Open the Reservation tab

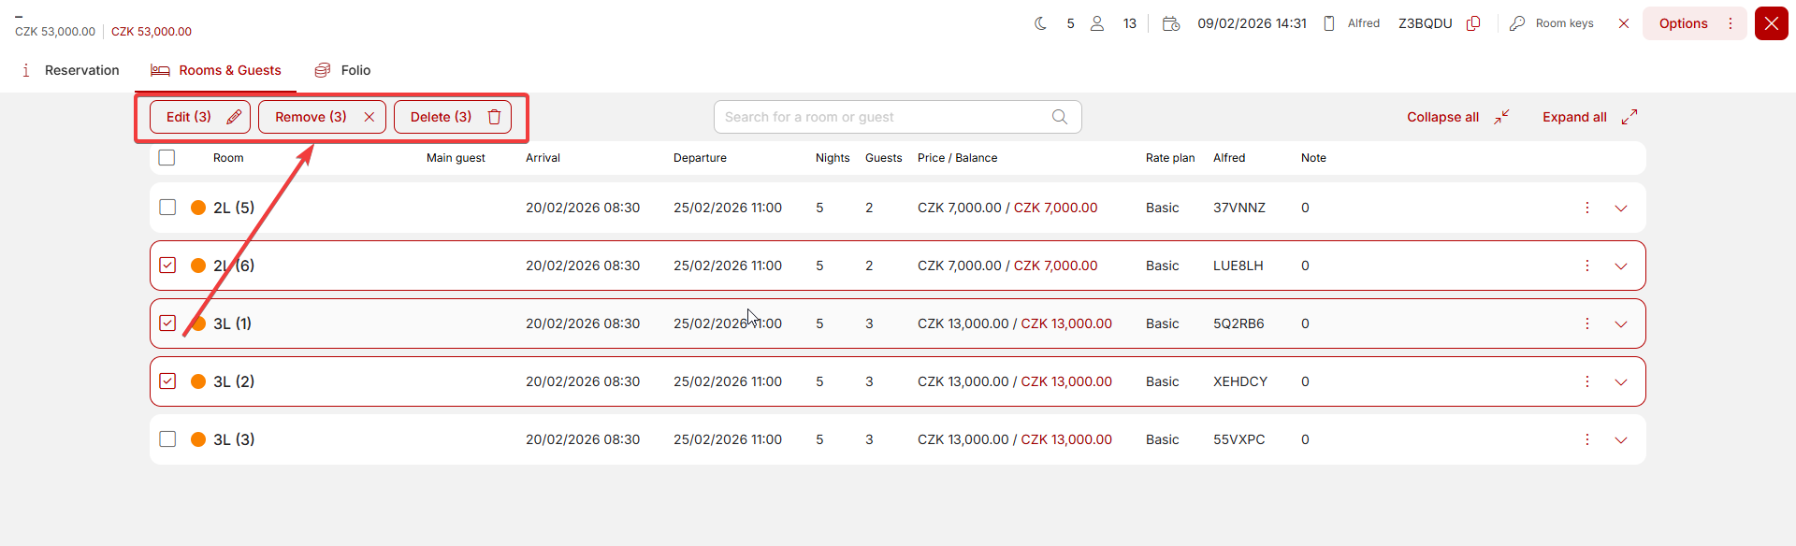71,70
